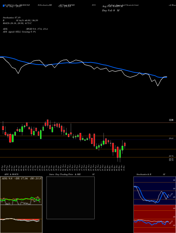Click the 29.41 price level label
This screenshot has width=176, height=233.
tap(171, 138)
